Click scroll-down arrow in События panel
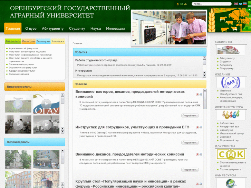 point(204,76)
